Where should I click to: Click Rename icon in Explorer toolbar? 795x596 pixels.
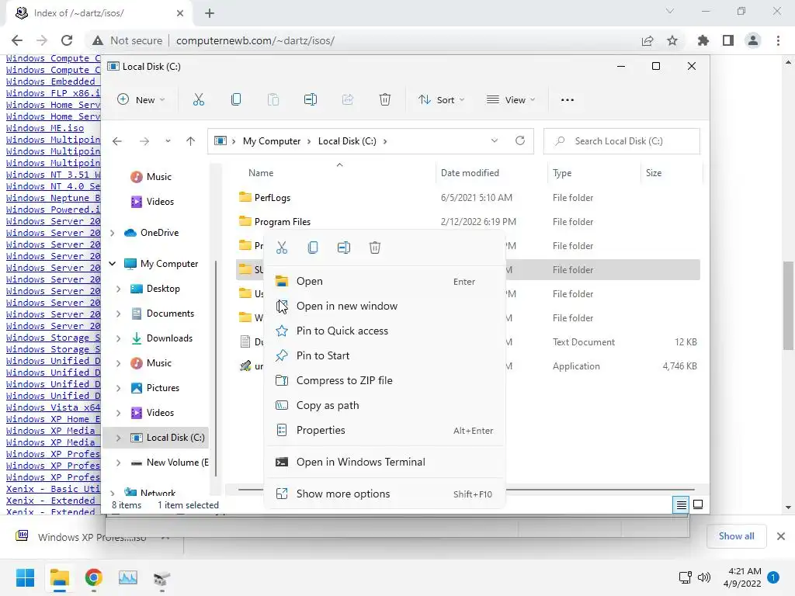point(311,100)
